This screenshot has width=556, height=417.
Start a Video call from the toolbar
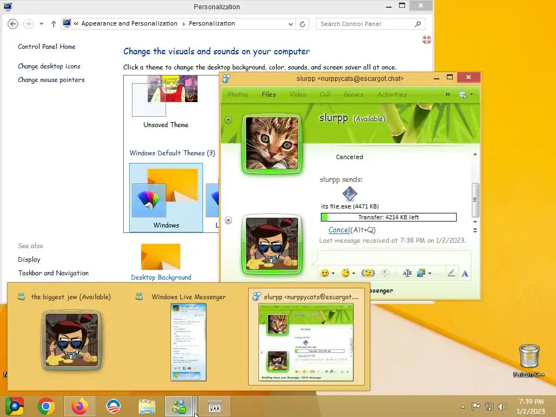pos(298,94)
